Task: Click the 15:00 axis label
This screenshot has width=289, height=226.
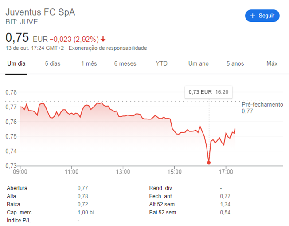Action: [x=174, y=171]
